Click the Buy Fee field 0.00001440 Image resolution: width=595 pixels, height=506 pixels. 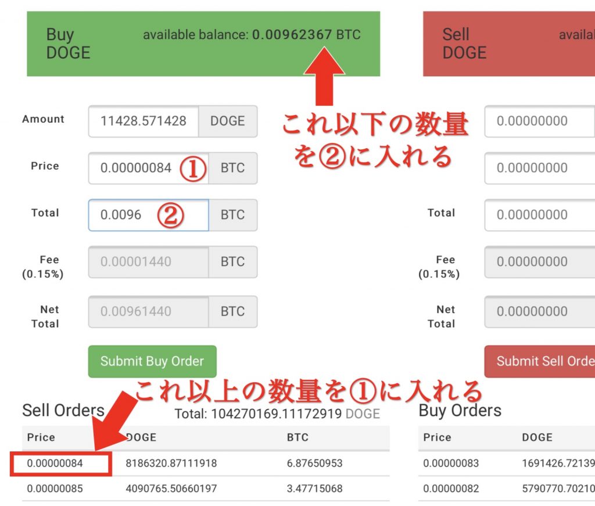click(x=148, y=262)
